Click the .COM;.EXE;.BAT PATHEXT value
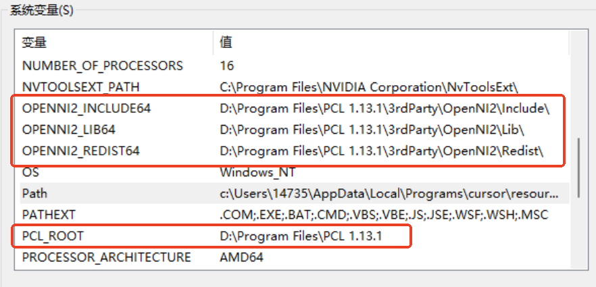This screenshot has height=287, width=596. (384, 215)
